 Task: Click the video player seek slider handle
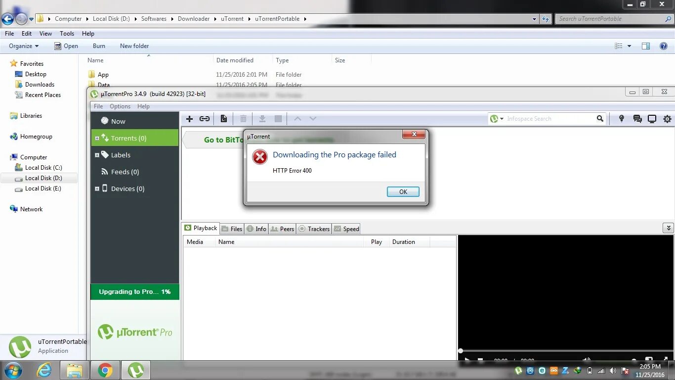point(461,351)
